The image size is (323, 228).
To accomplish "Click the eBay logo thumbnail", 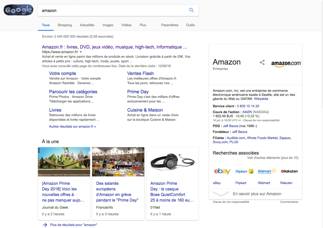I will point(222,171).
